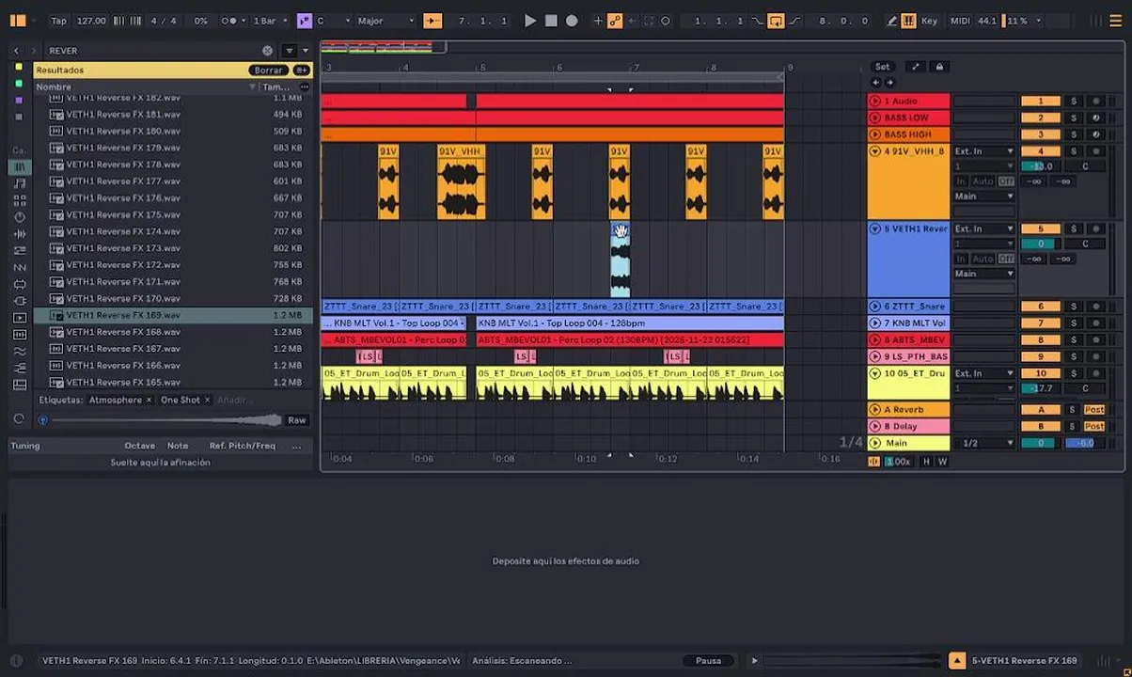Click the Borrar button in Resultados
Screen dimensions: 1132x677
(x=268, y=71)
